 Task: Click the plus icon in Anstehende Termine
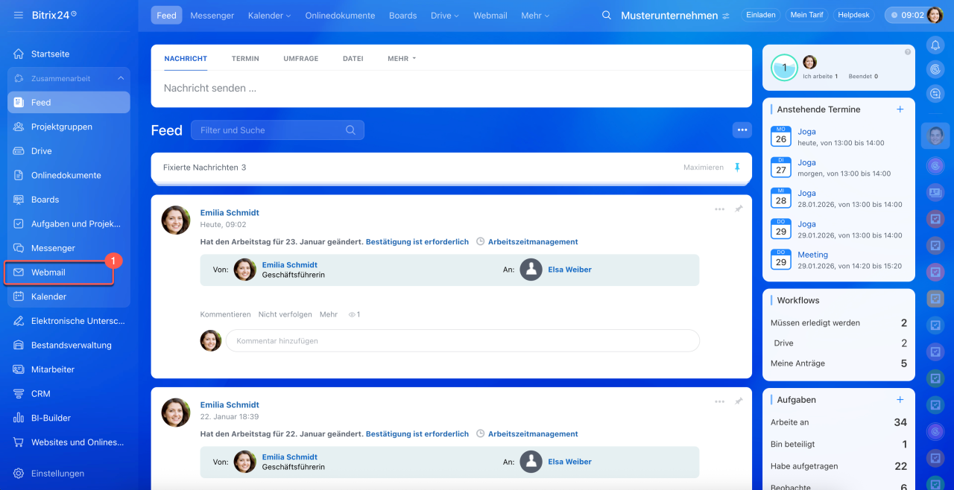pos(900,109)
